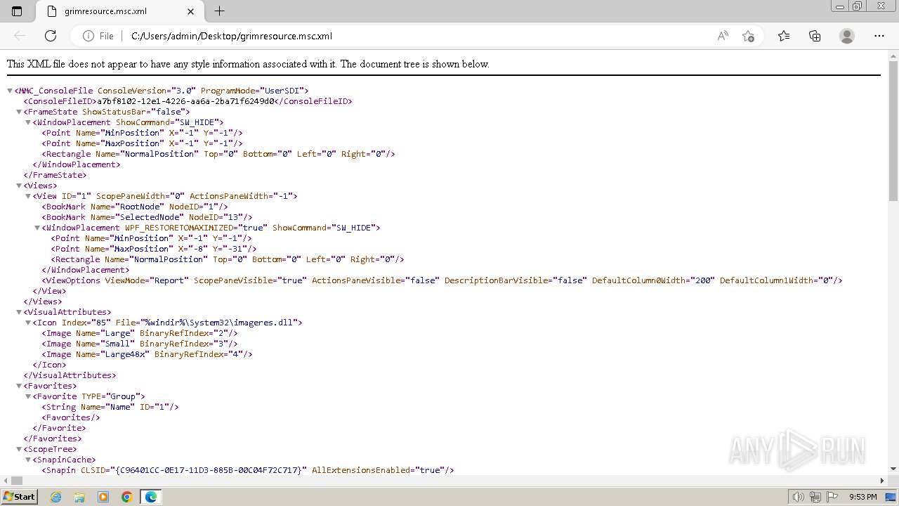Open the system volume control
Screen dimensions: 899x506
(798, 497)
